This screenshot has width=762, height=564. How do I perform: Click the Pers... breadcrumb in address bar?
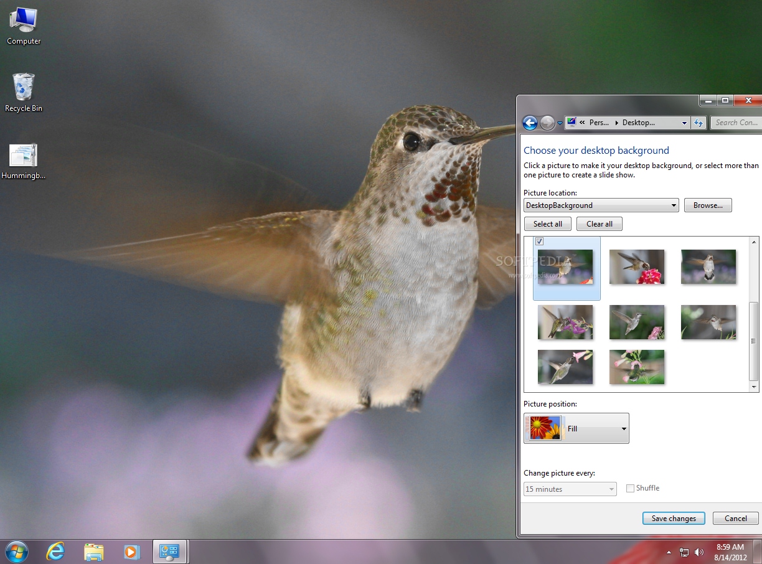[x=600, y=123]
